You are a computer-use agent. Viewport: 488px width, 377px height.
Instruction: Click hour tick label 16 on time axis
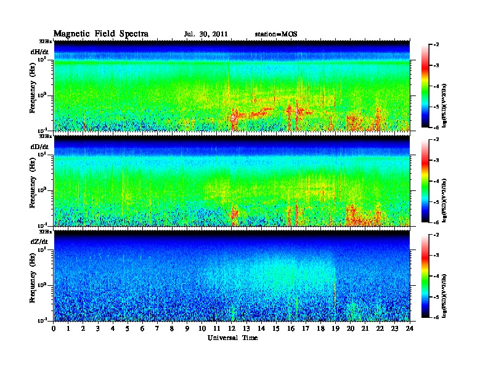(291, 329)
